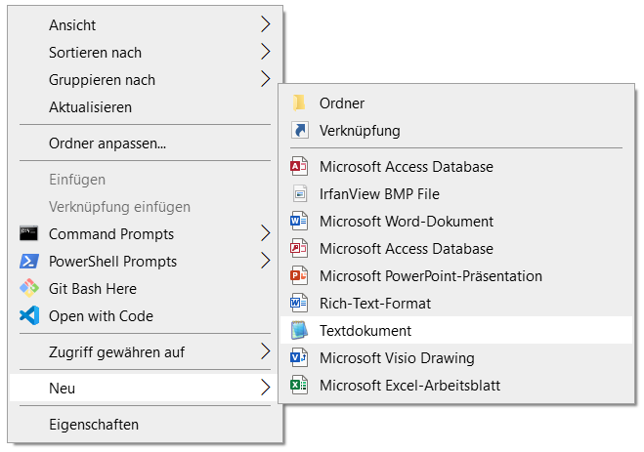Click the Textdokument notepad icon
The width and height of the screenshot is (644, 452).
tap(299, 330)
